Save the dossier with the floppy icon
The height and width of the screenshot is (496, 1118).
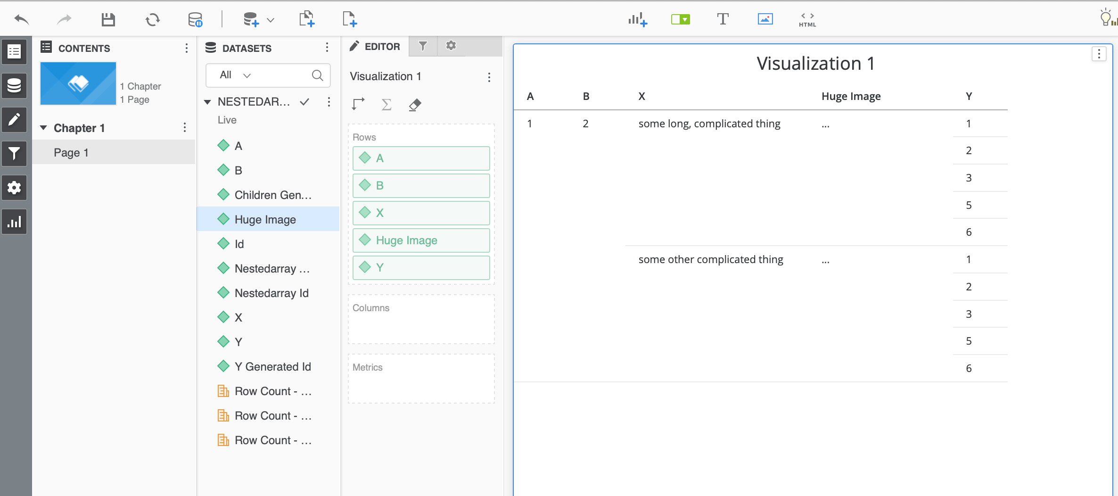point(108,19)
